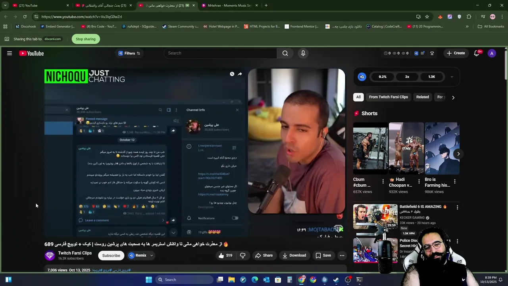508x286 pixels.
Task: Click the search magnifier button
Action: click(285, 53)
